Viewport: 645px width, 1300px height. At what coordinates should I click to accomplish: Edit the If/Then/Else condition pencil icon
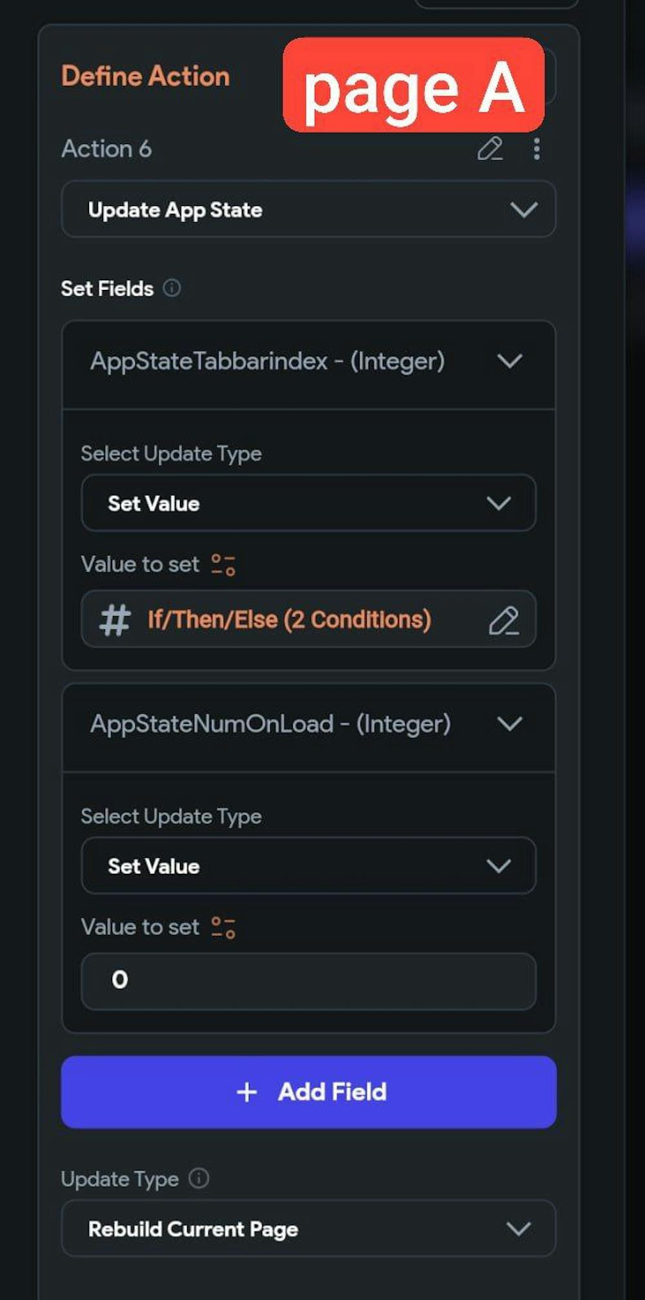pyautogui.click(x=504, y=621)
